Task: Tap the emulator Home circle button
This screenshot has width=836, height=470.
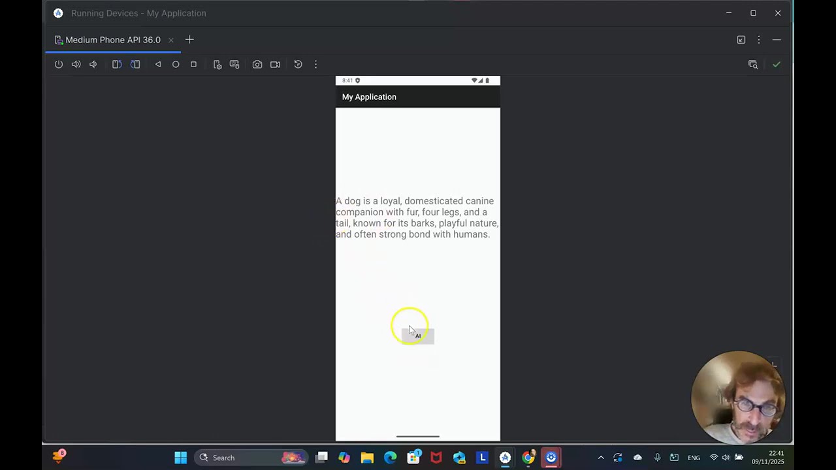Action: pyautogui.click(x=176, y=65)
